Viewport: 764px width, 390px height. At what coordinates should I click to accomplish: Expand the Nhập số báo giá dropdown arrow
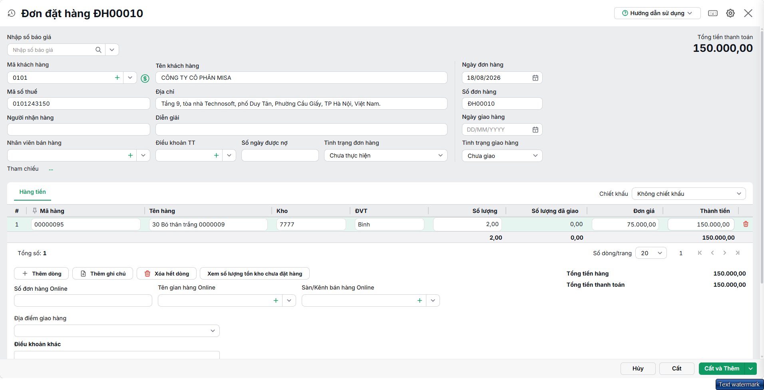[112, 50]
